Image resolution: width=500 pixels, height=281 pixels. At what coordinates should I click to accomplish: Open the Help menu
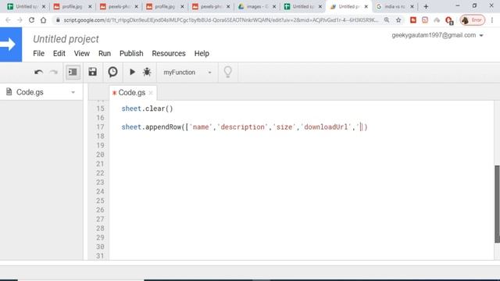pos(202,54)
